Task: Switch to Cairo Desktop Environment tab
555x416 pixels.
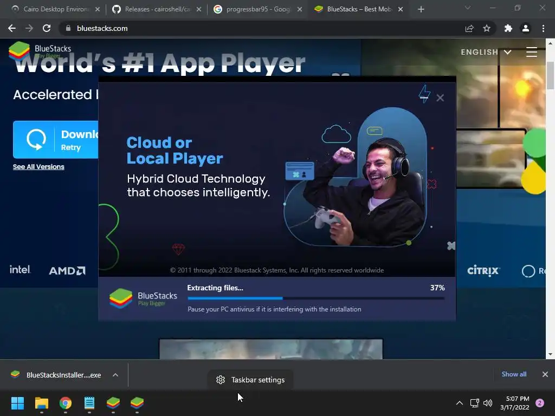Action: (x=56, y=9)
